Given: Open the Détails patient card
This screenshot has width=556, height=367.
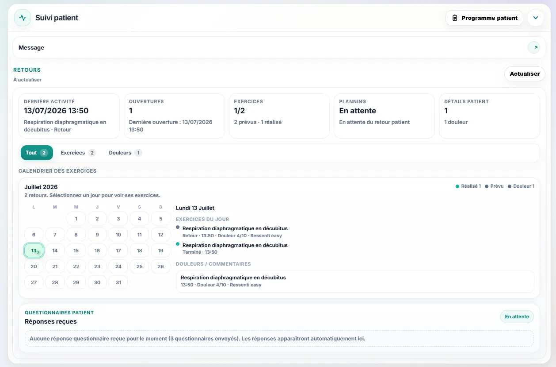Looking at the screenshot, I should click(489, 116).
